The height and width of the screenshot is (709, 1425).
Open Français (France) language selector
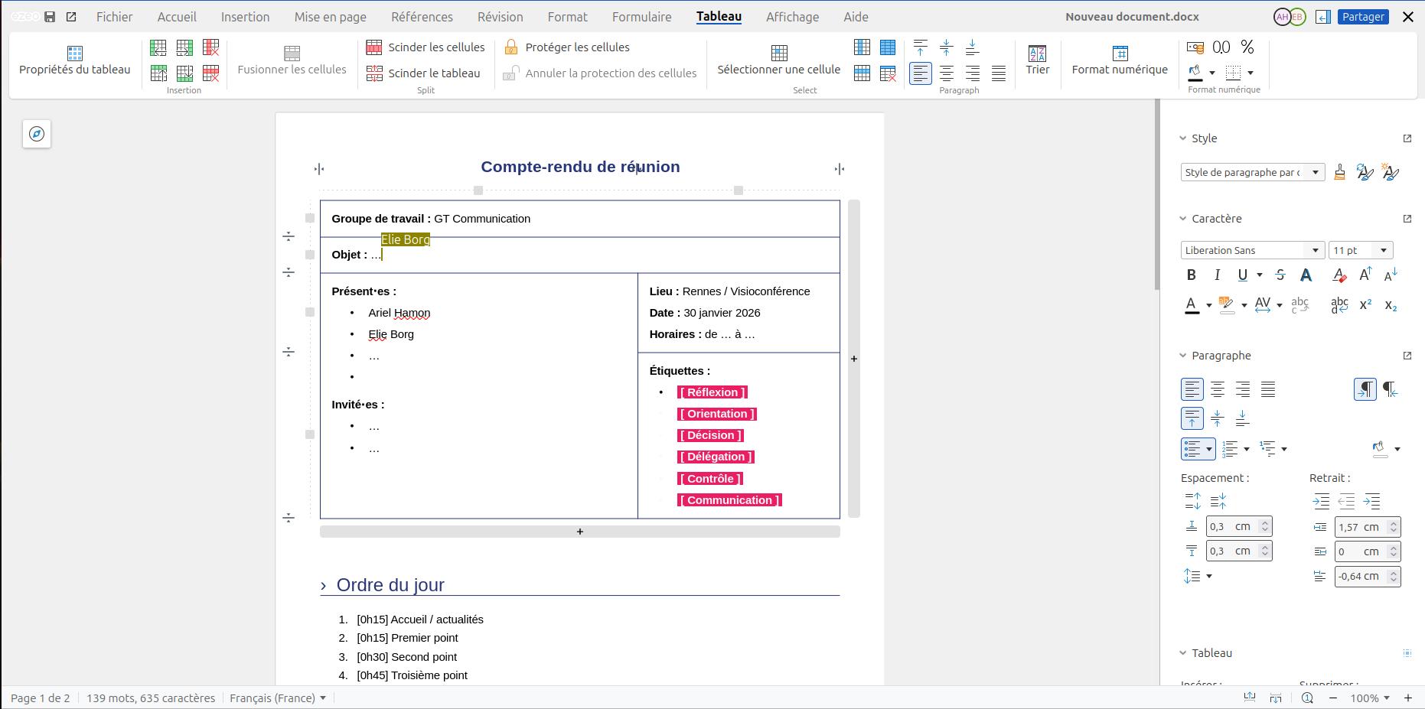(278, 698)
